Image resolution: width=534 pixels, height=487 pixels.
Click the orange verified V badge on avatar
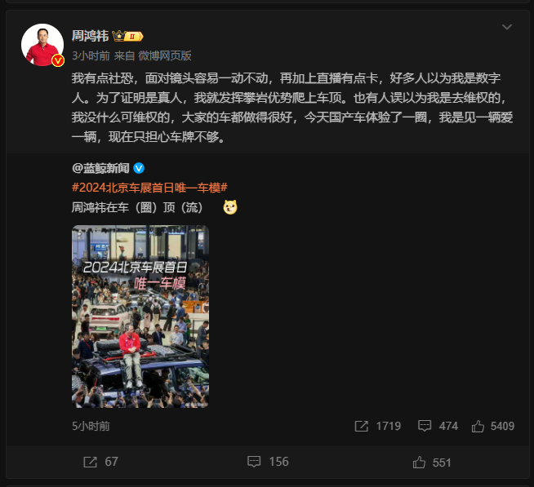[x=58, y=60]
